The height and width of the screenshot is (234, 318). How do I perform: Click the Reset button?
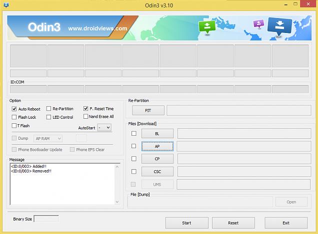click(233, 223)
